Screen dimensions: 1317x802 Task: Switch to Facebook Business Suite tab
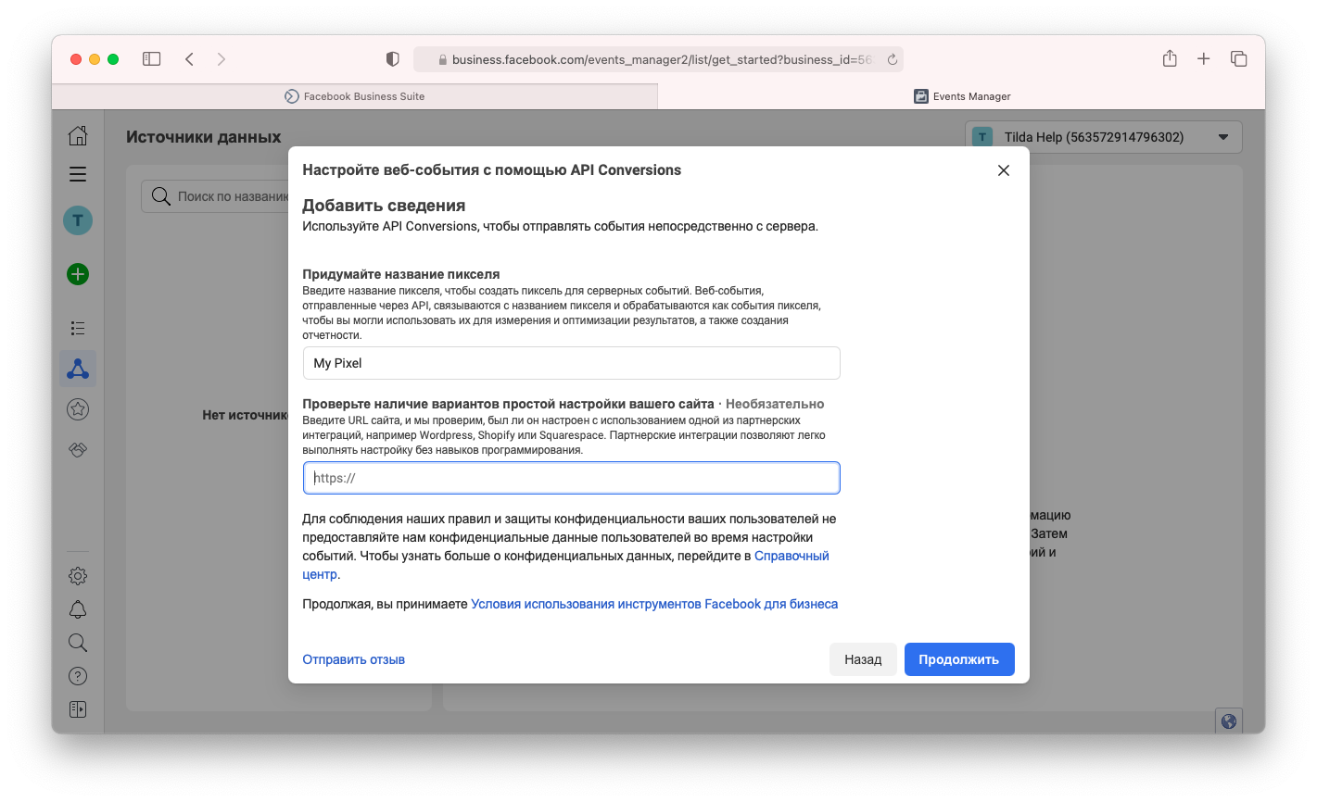(x=355, y=96)
